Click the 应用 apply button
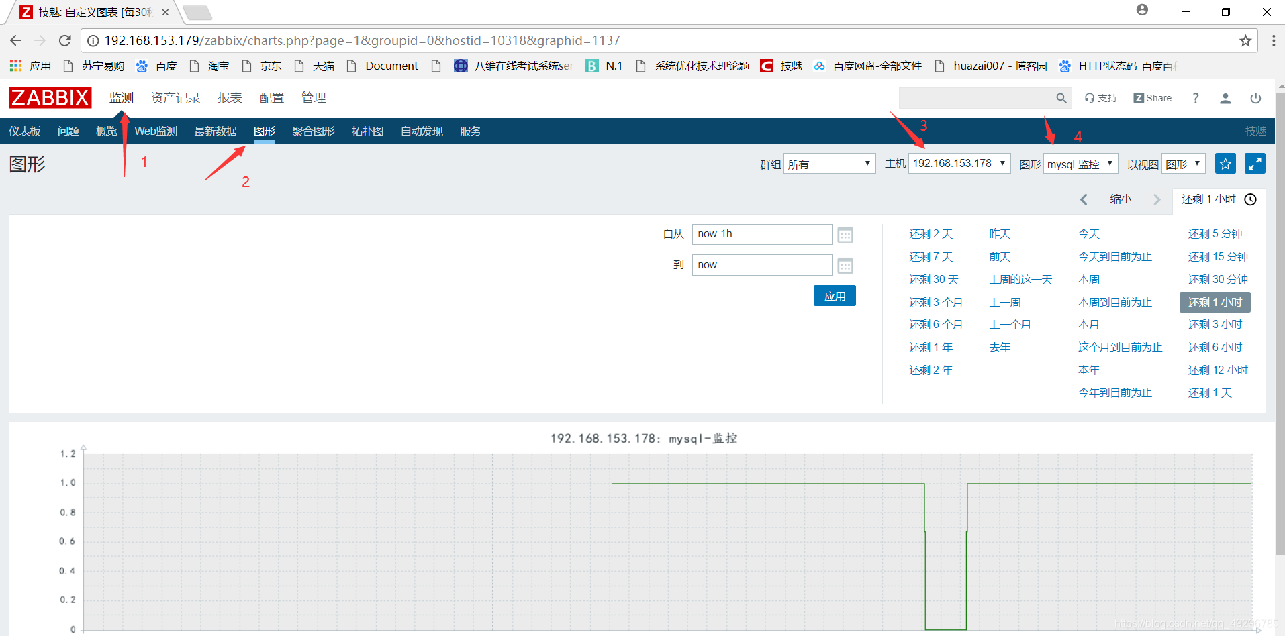Image resolution: width=1285 pixels, height=636 pixels. 835,296
